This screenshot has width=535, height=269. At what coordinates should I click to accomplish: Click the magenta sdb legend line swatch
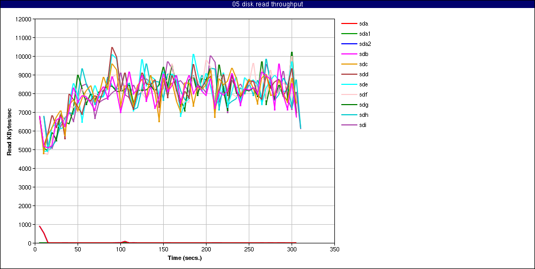349,54
